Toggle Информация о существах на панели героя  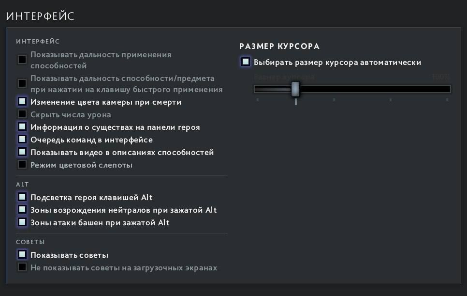pos(22,126)
